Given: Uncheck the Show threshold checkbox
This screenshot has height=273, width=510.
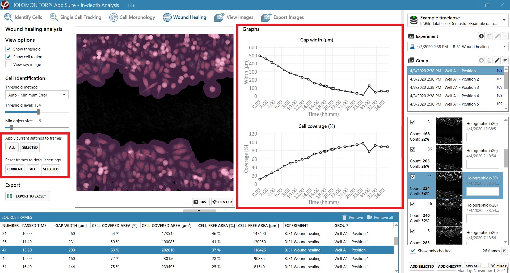Looking at the screenshot, I should click(x=9, y=49).
